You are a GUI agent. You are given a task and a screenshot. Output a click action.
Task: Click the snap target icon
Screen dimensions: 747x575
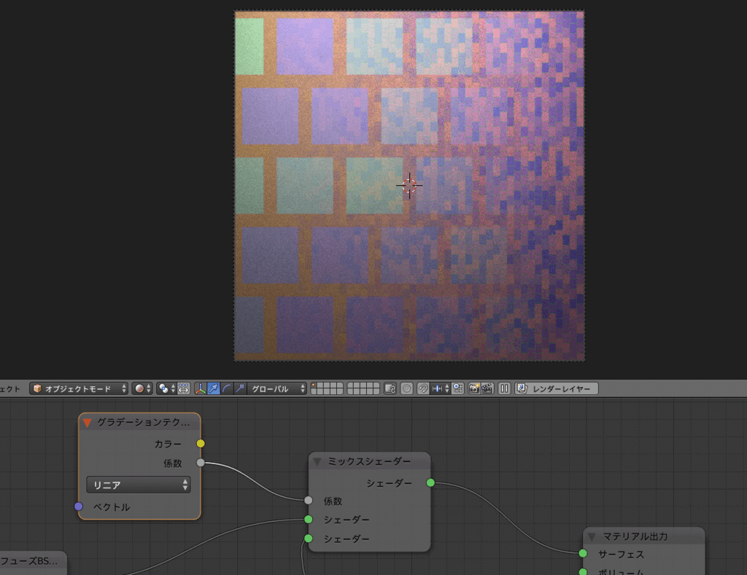458,389
